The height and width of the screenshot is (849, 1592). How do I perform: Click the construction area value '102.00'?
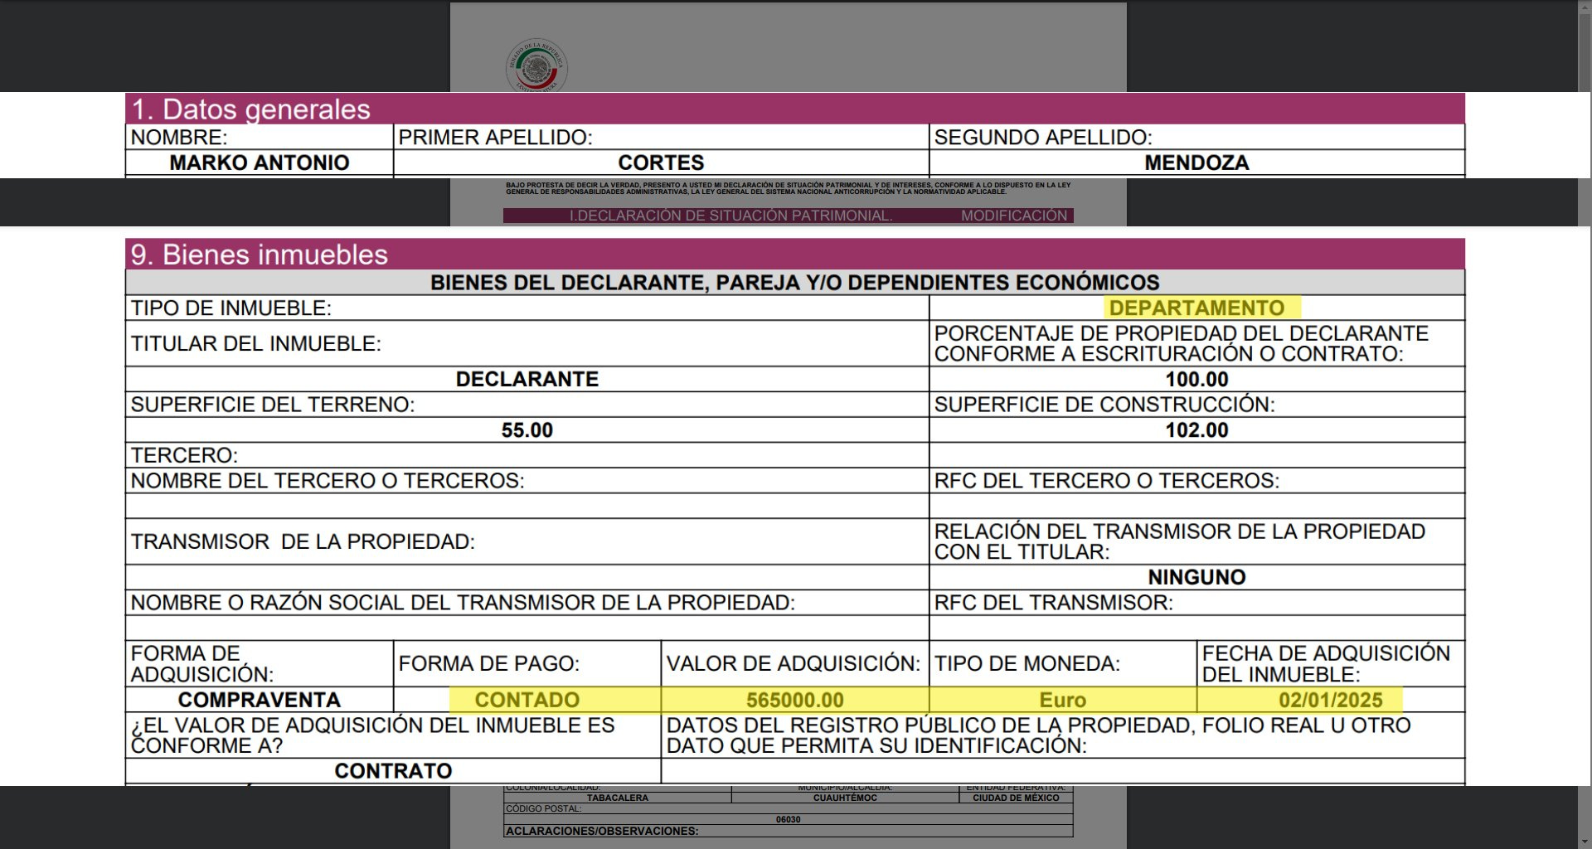[x=1196, y=430]
